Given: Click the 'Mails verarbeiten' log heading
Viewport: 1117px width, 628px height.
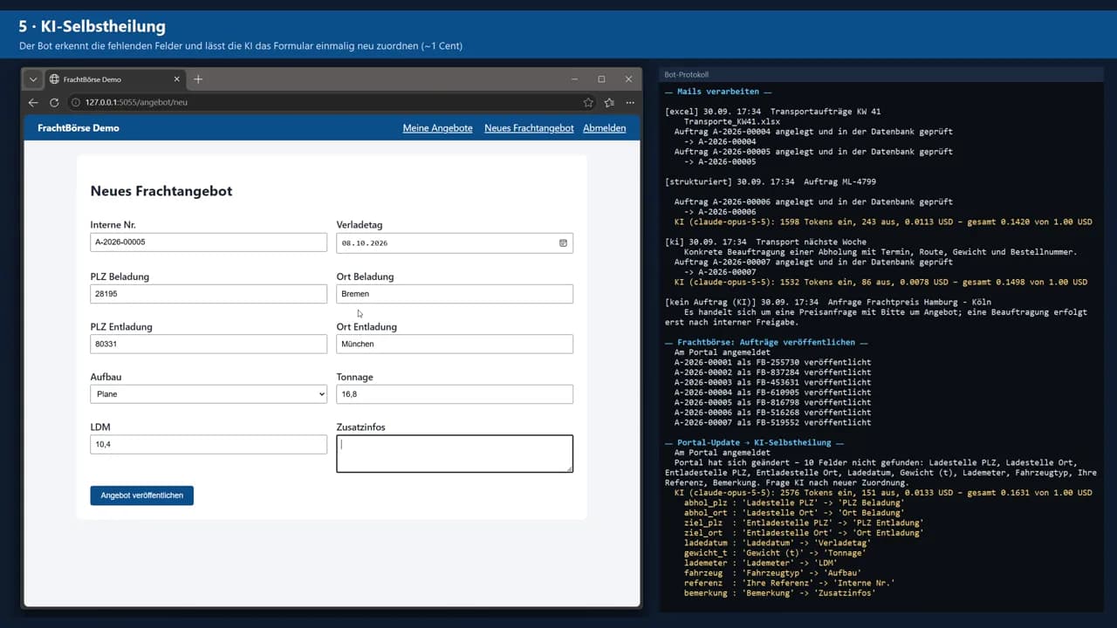Looking at the screenshot, I should point(718,92).
